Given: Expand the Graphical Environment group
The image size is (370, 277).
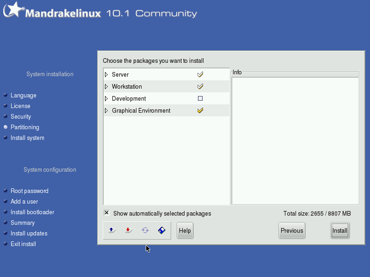Looking at the screenshot, I should tap(106, 110).
